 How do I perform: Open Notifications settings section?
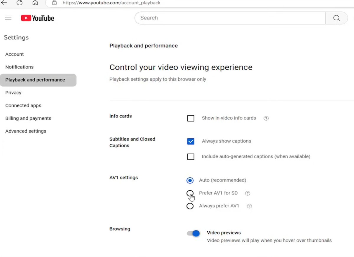tap(19, 67)
